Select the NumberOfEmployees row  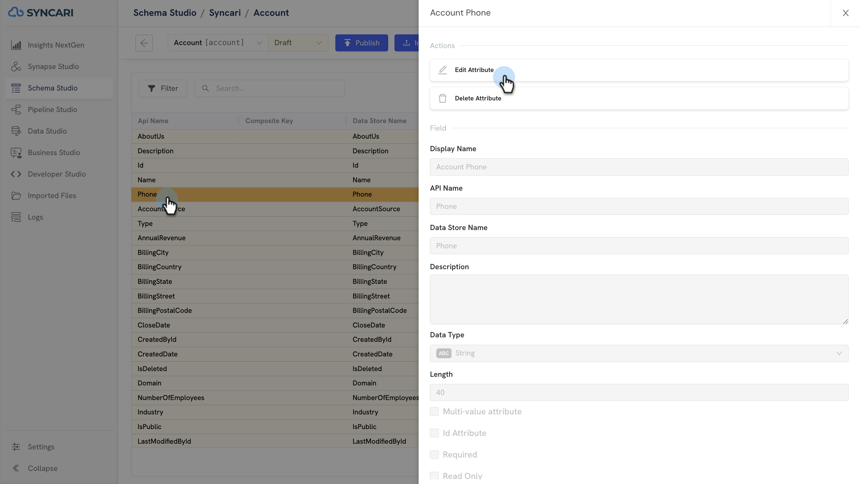click(x=275, y=398)
